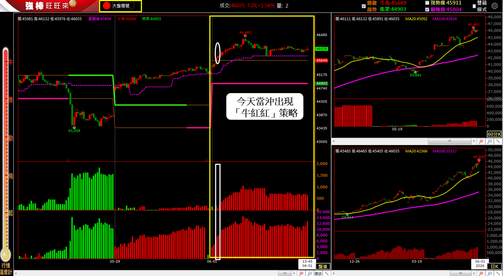Click scroll right arrow of 日K scrollbar
Image resolution: width=503 pixels, height=276 pixels.
[x=474, y=273]
